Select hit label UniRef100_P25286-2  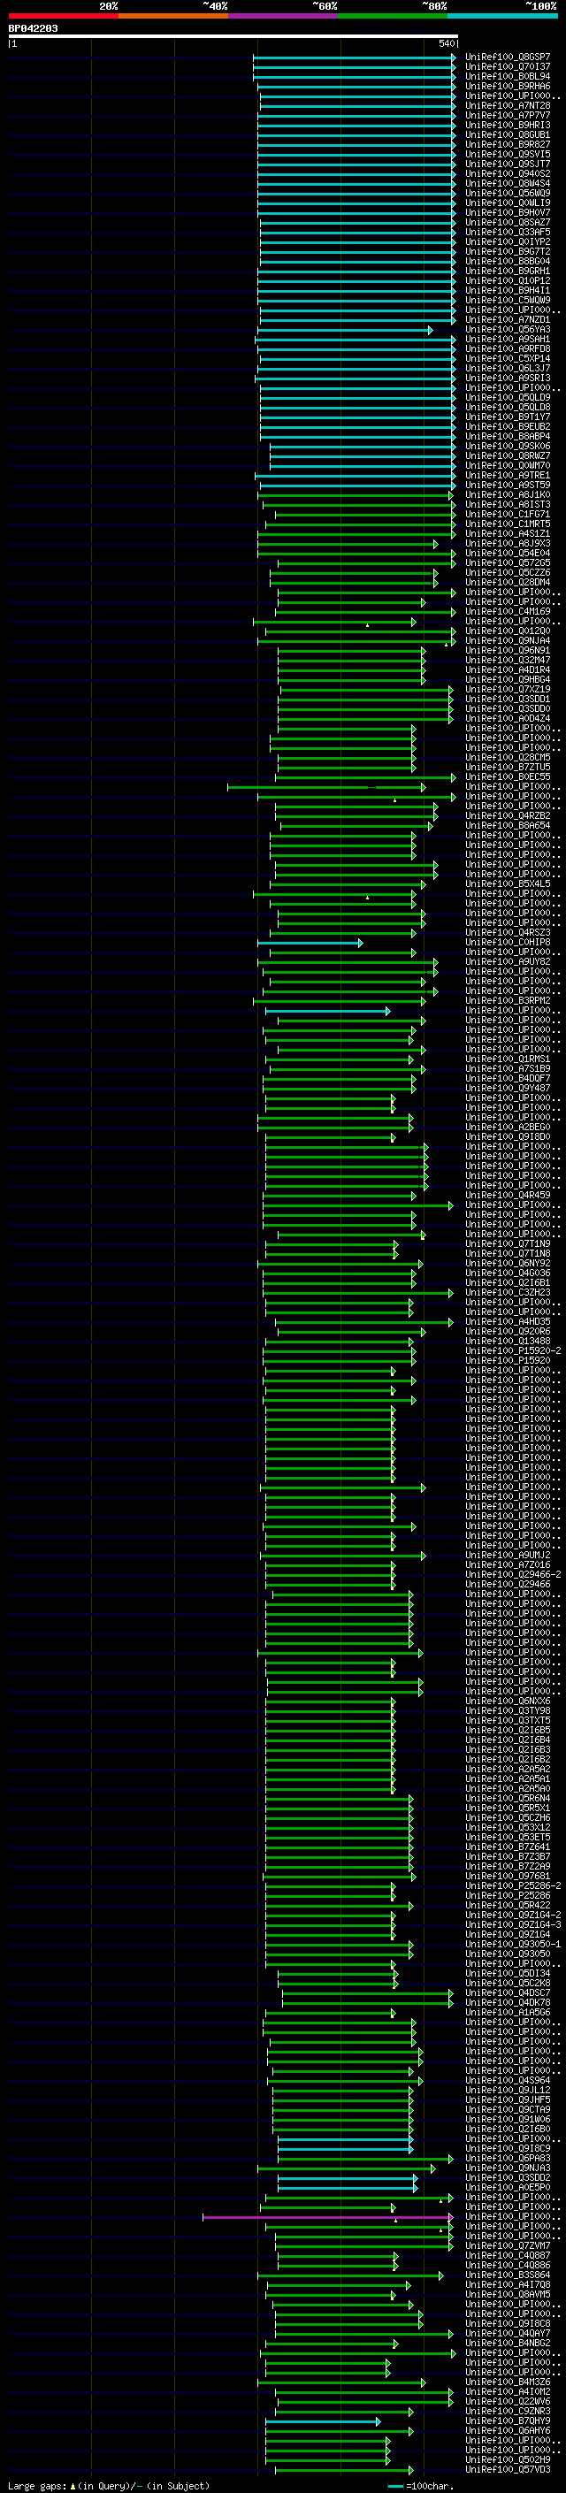click(513, 1885)
